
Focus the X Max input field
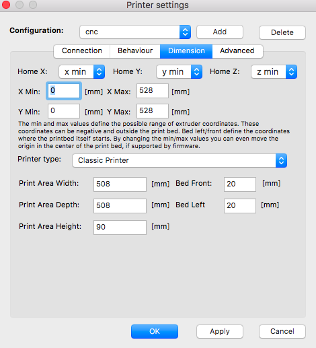click(153, 91)
